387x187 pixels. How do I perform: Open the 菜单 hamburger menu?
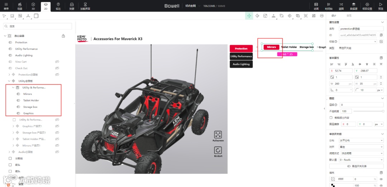pyautogui.click(x=6, y=6)
